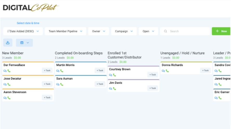231x129 pixels.
Task: Open conversation icon on Jared Ingram card
Action: coord(216,85)
